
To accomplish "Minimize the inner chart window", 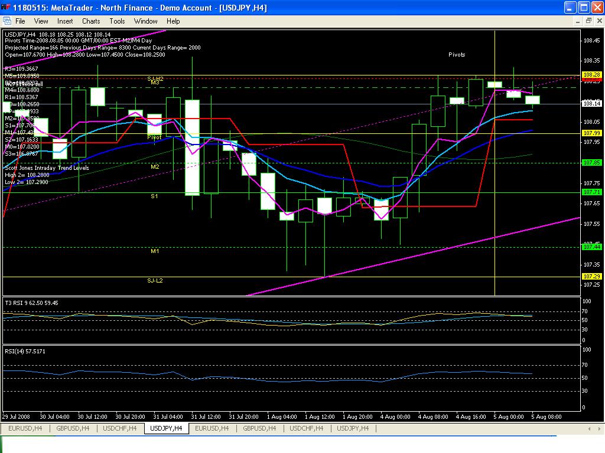I will coord(577,21).
